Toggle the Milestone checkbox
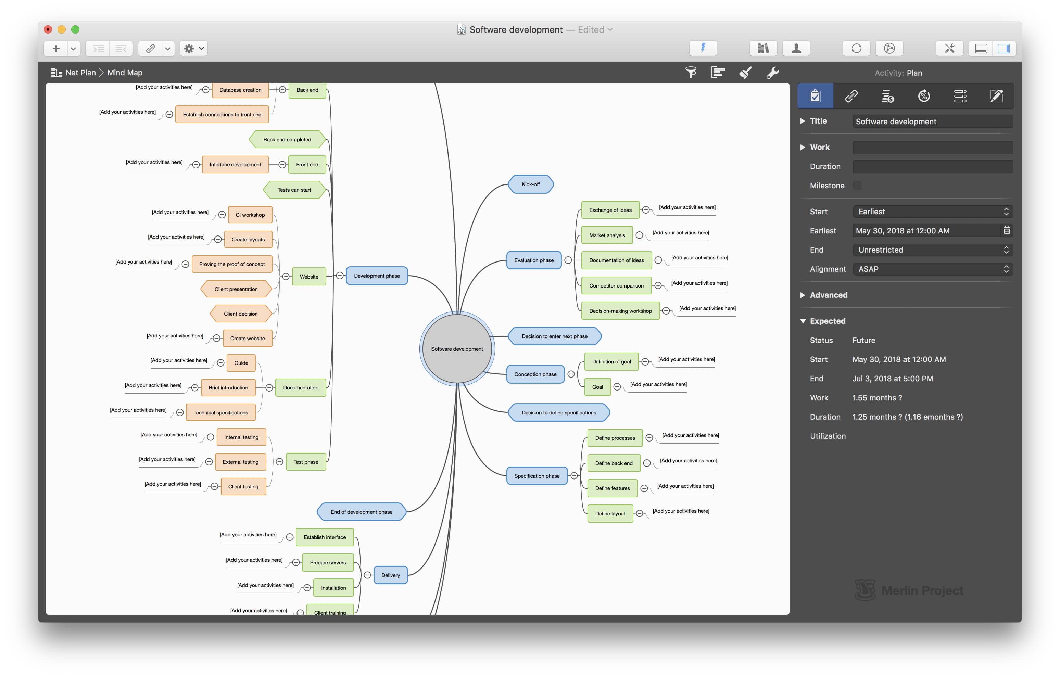1060x677 pixels. (x=857, y=185)
